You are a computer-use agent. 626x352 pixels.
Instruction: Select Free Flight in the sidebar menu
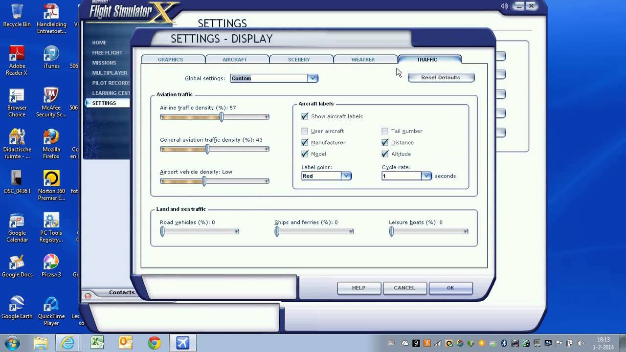[107, 53]
